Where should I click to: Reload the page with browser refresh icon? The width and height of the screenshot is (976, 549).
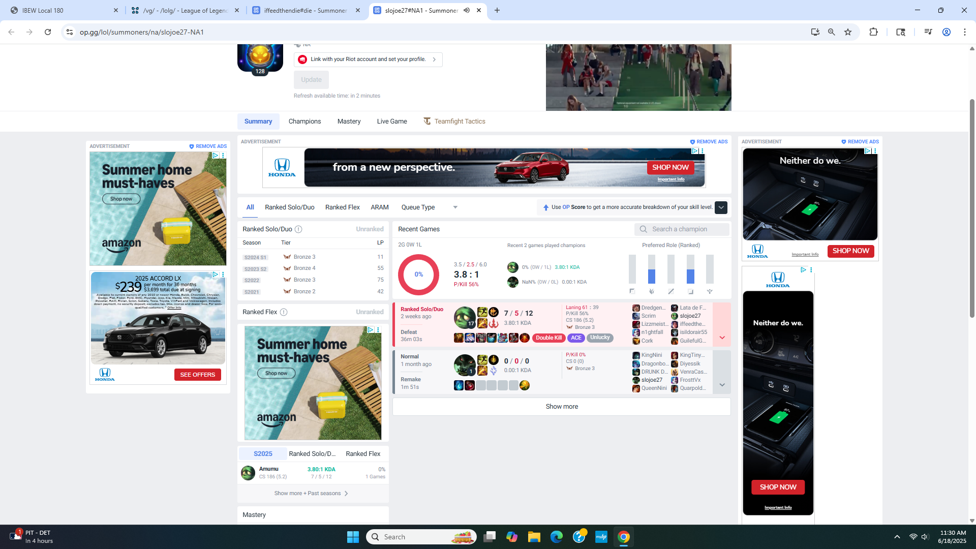[x=48, y=32]
